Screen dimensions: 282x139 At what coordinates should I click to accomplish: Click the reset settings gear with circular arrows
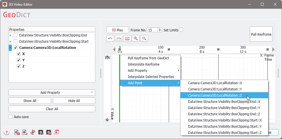point(33,133)
